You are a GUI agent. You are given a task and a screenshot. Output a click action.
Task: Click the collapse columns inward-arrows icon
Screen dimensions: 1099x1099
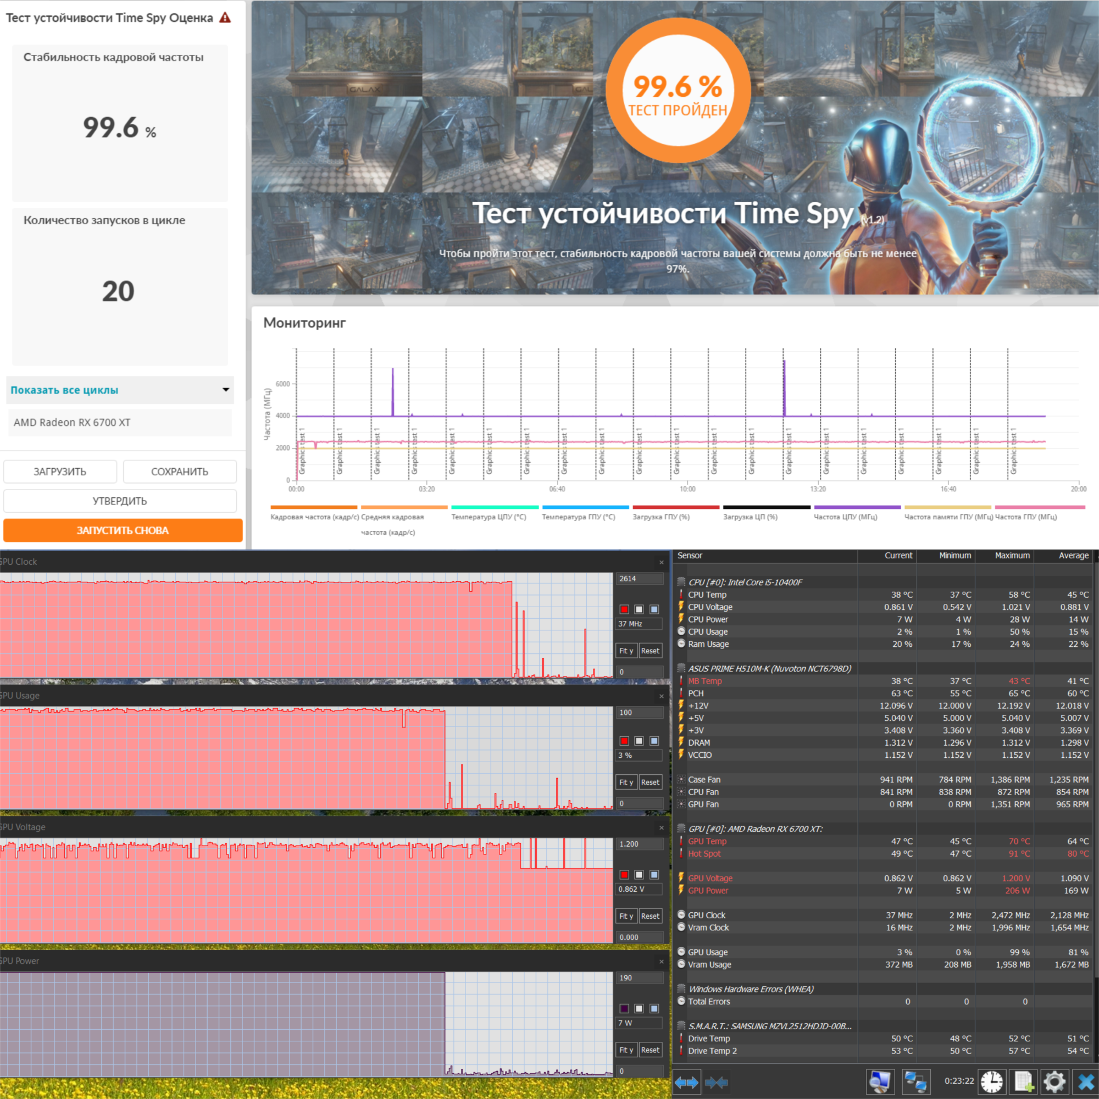point(716,1082)
